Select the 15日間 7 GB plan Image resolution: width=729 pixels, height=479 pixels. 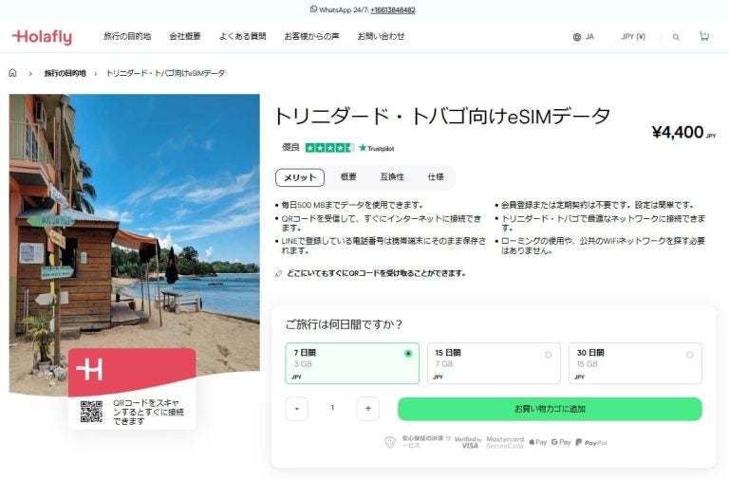coord(494,363)
